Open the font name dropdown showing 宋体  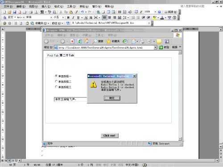tap(51, 17)
